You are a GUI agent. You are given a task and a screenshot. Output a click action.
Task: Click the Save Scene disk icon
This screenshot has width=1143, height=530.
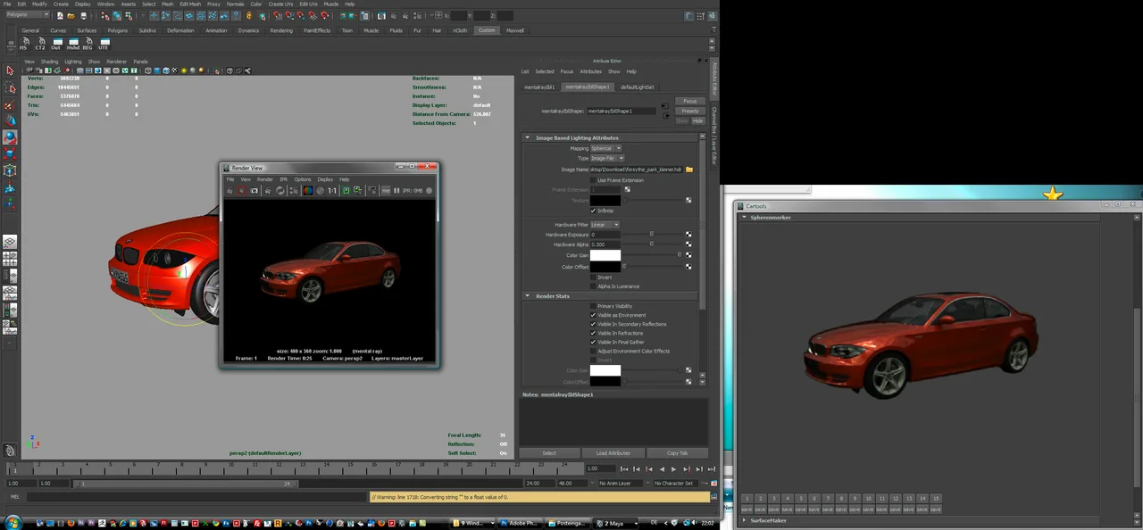84,16
